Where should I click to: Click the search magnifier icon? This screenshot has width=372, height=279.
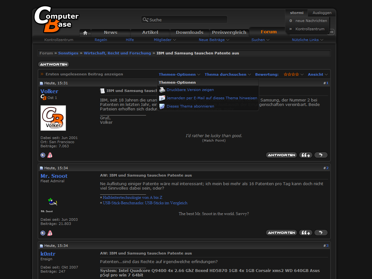(145, 20)
